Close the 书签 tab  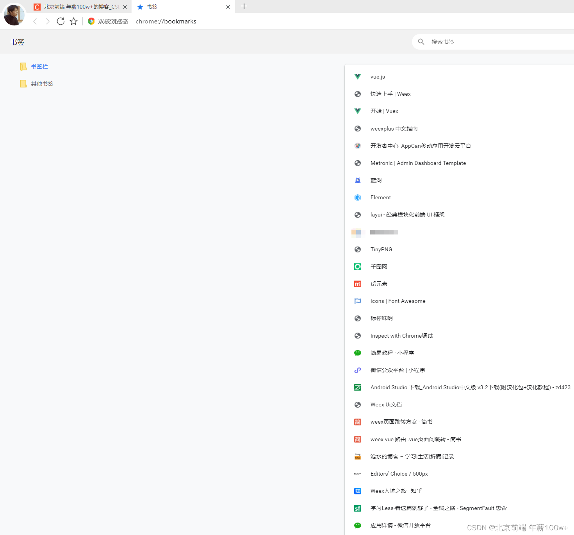click(228, 7)
